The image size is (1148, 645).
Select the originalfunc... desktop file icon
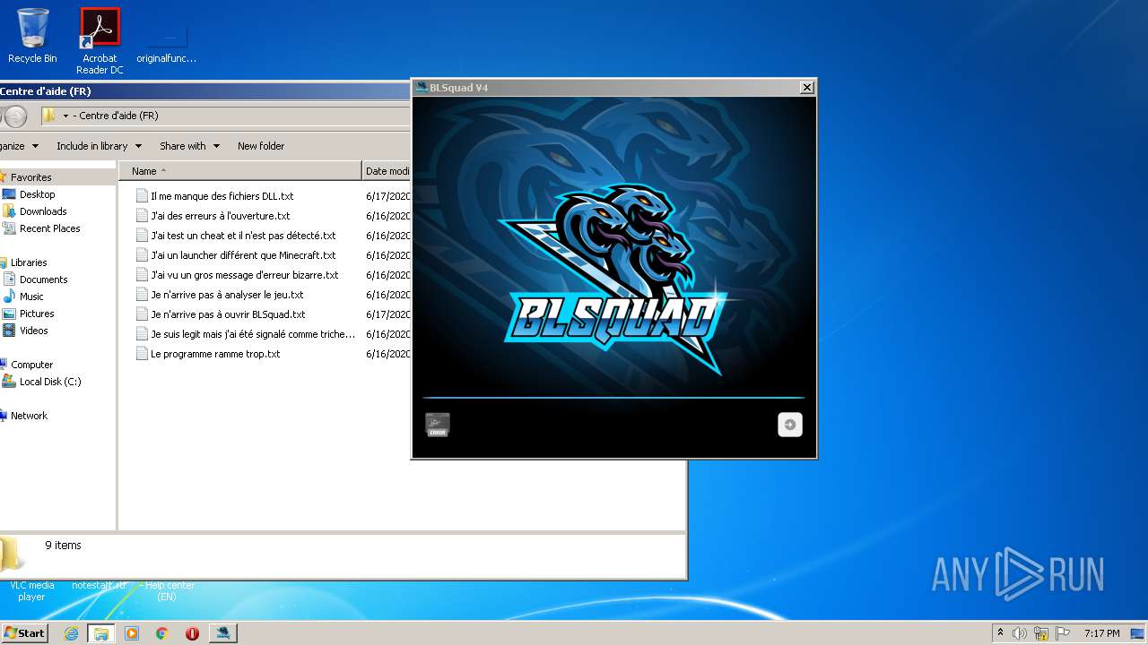click(167, 41)
